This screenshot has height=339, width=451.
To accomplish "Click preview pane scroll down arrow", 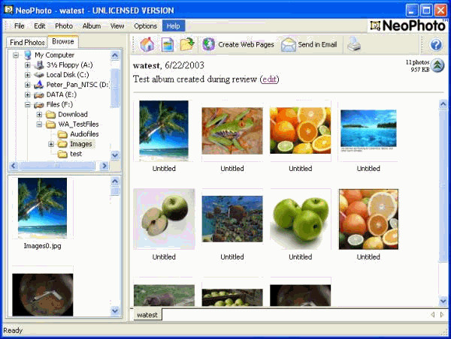I will click(x=115, y=310).
